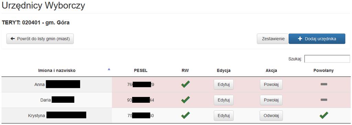Sort table by Powołany column header
Screen dimensions: 352x125
[323, 71]
